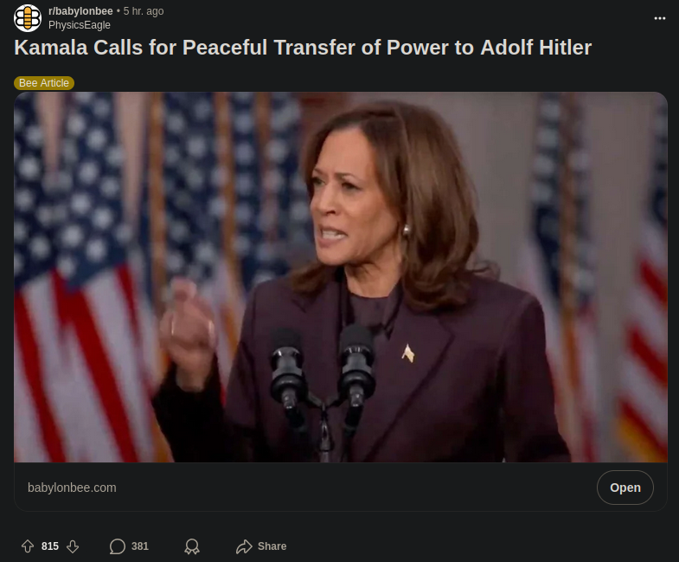Open the post's podium speech image thumbnail

tap(341, 276)
